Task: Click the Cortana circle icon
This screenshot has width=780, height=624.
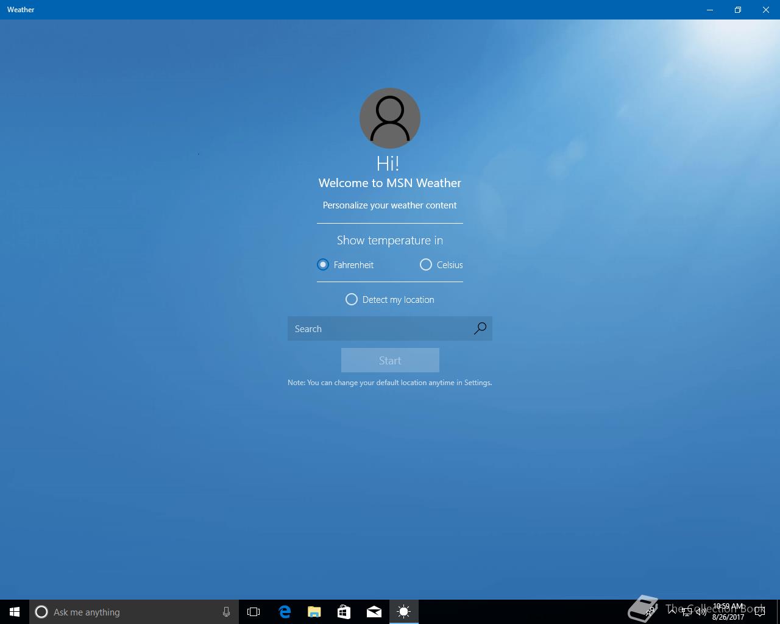Action: click(x=41, y=612)
